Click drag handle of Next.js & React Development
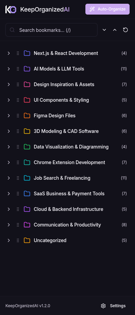 18,53
